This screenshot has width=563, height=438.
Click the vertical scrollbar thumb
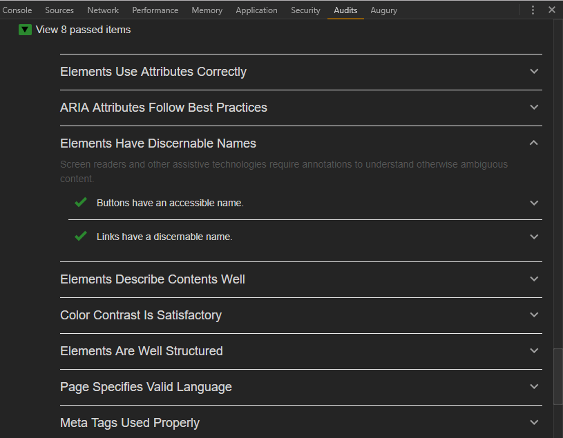click(557, 377)
